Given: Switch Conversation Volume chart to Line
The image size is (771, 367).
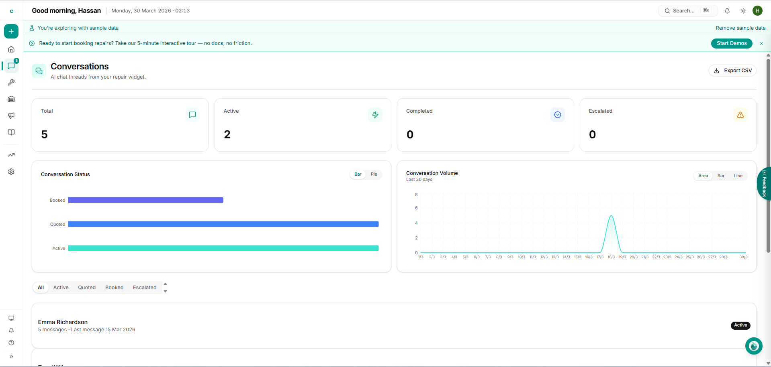Looking at the screenshot, I should tap(738, 176).
